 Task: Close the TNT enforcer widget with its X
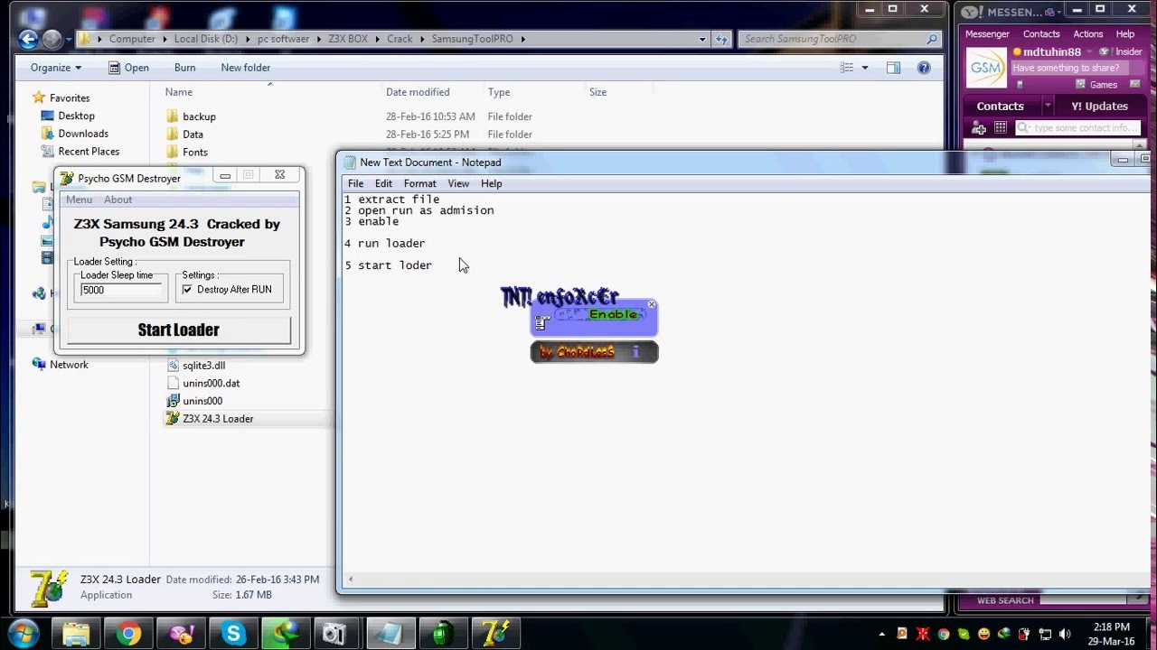pos(651,304)
